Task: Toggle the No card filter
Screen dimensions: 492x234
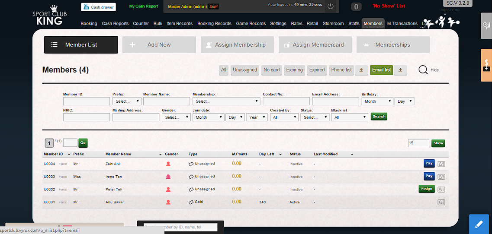Action: [272, 70]
